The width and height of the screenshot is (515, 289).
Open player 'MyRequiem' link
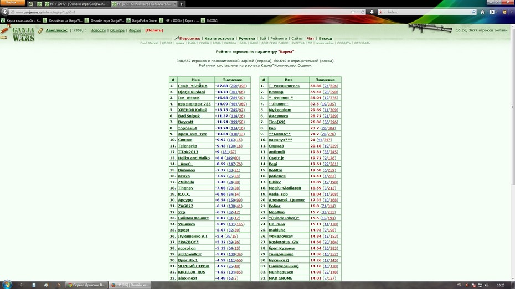tap(280, 110)
